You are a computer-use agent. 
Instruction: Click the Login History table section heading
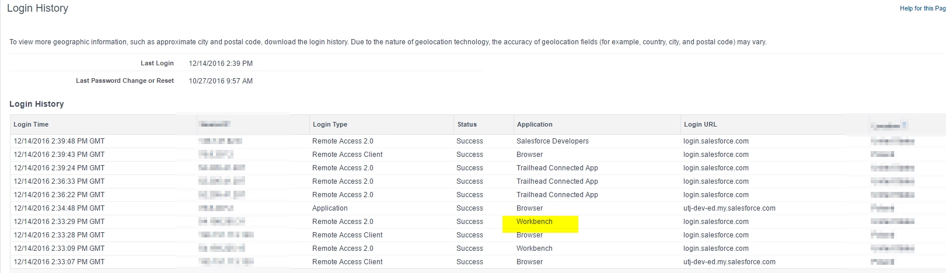[36, 104]
